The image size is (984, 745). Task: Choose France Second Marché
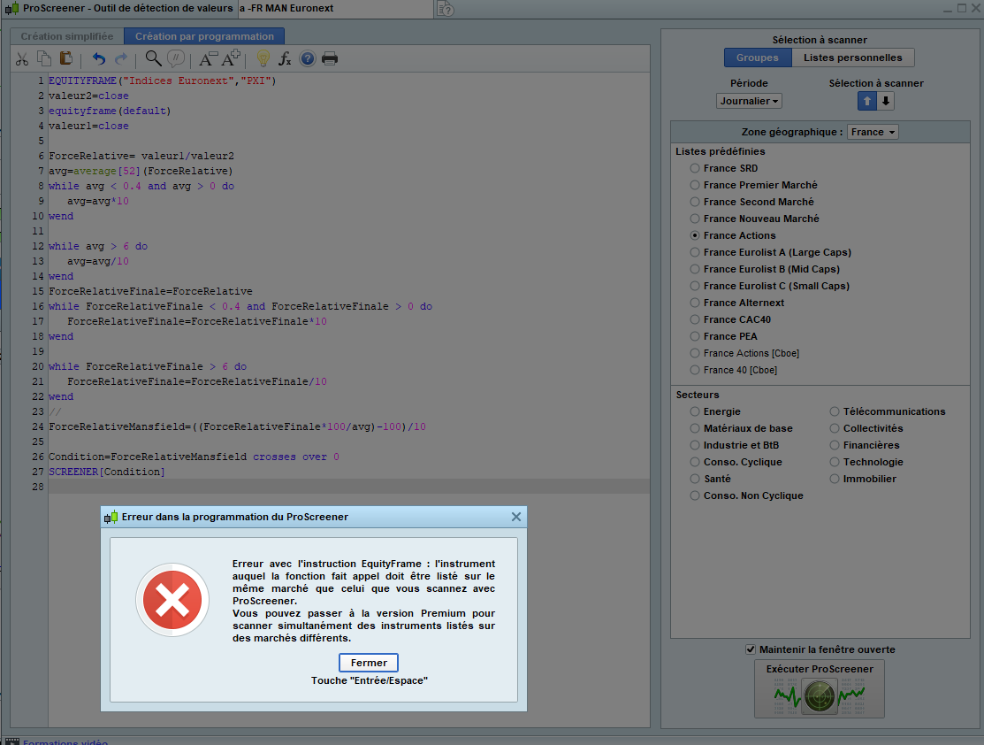click(x=695, y=202)
